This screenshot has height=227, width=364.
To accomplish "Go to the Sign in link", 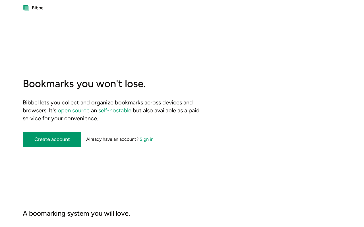I will coord(146,139).
